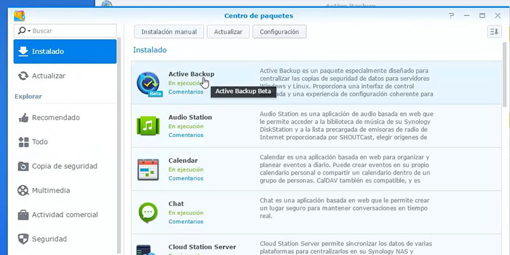Click the Cloud Station Server title
510x255 pixels.
pos(202,247)
